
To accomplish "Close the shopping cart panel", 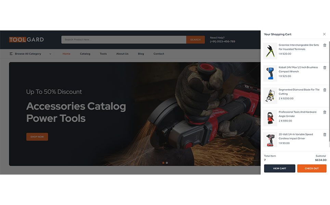I will [x=324, y=34].
